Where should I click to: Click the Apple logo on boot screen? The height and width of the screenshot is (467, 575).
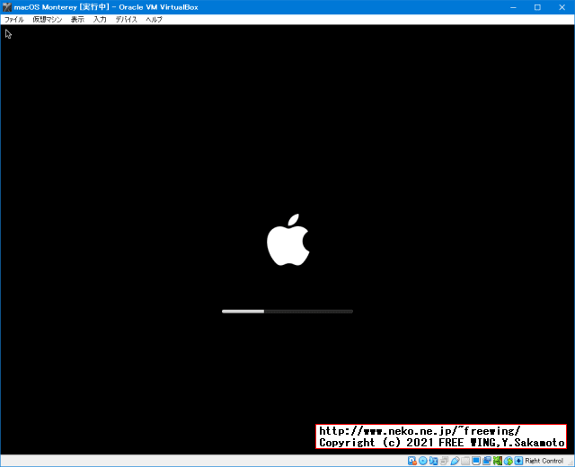pos(287,240)
